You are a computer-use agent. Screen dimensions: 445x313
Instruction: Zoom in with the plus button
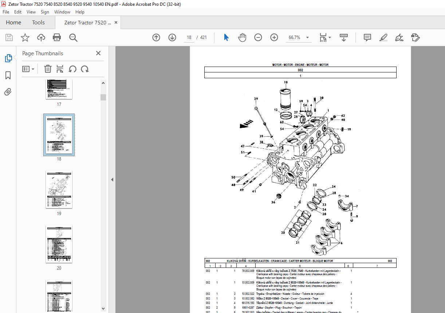(x=274, y=37)
